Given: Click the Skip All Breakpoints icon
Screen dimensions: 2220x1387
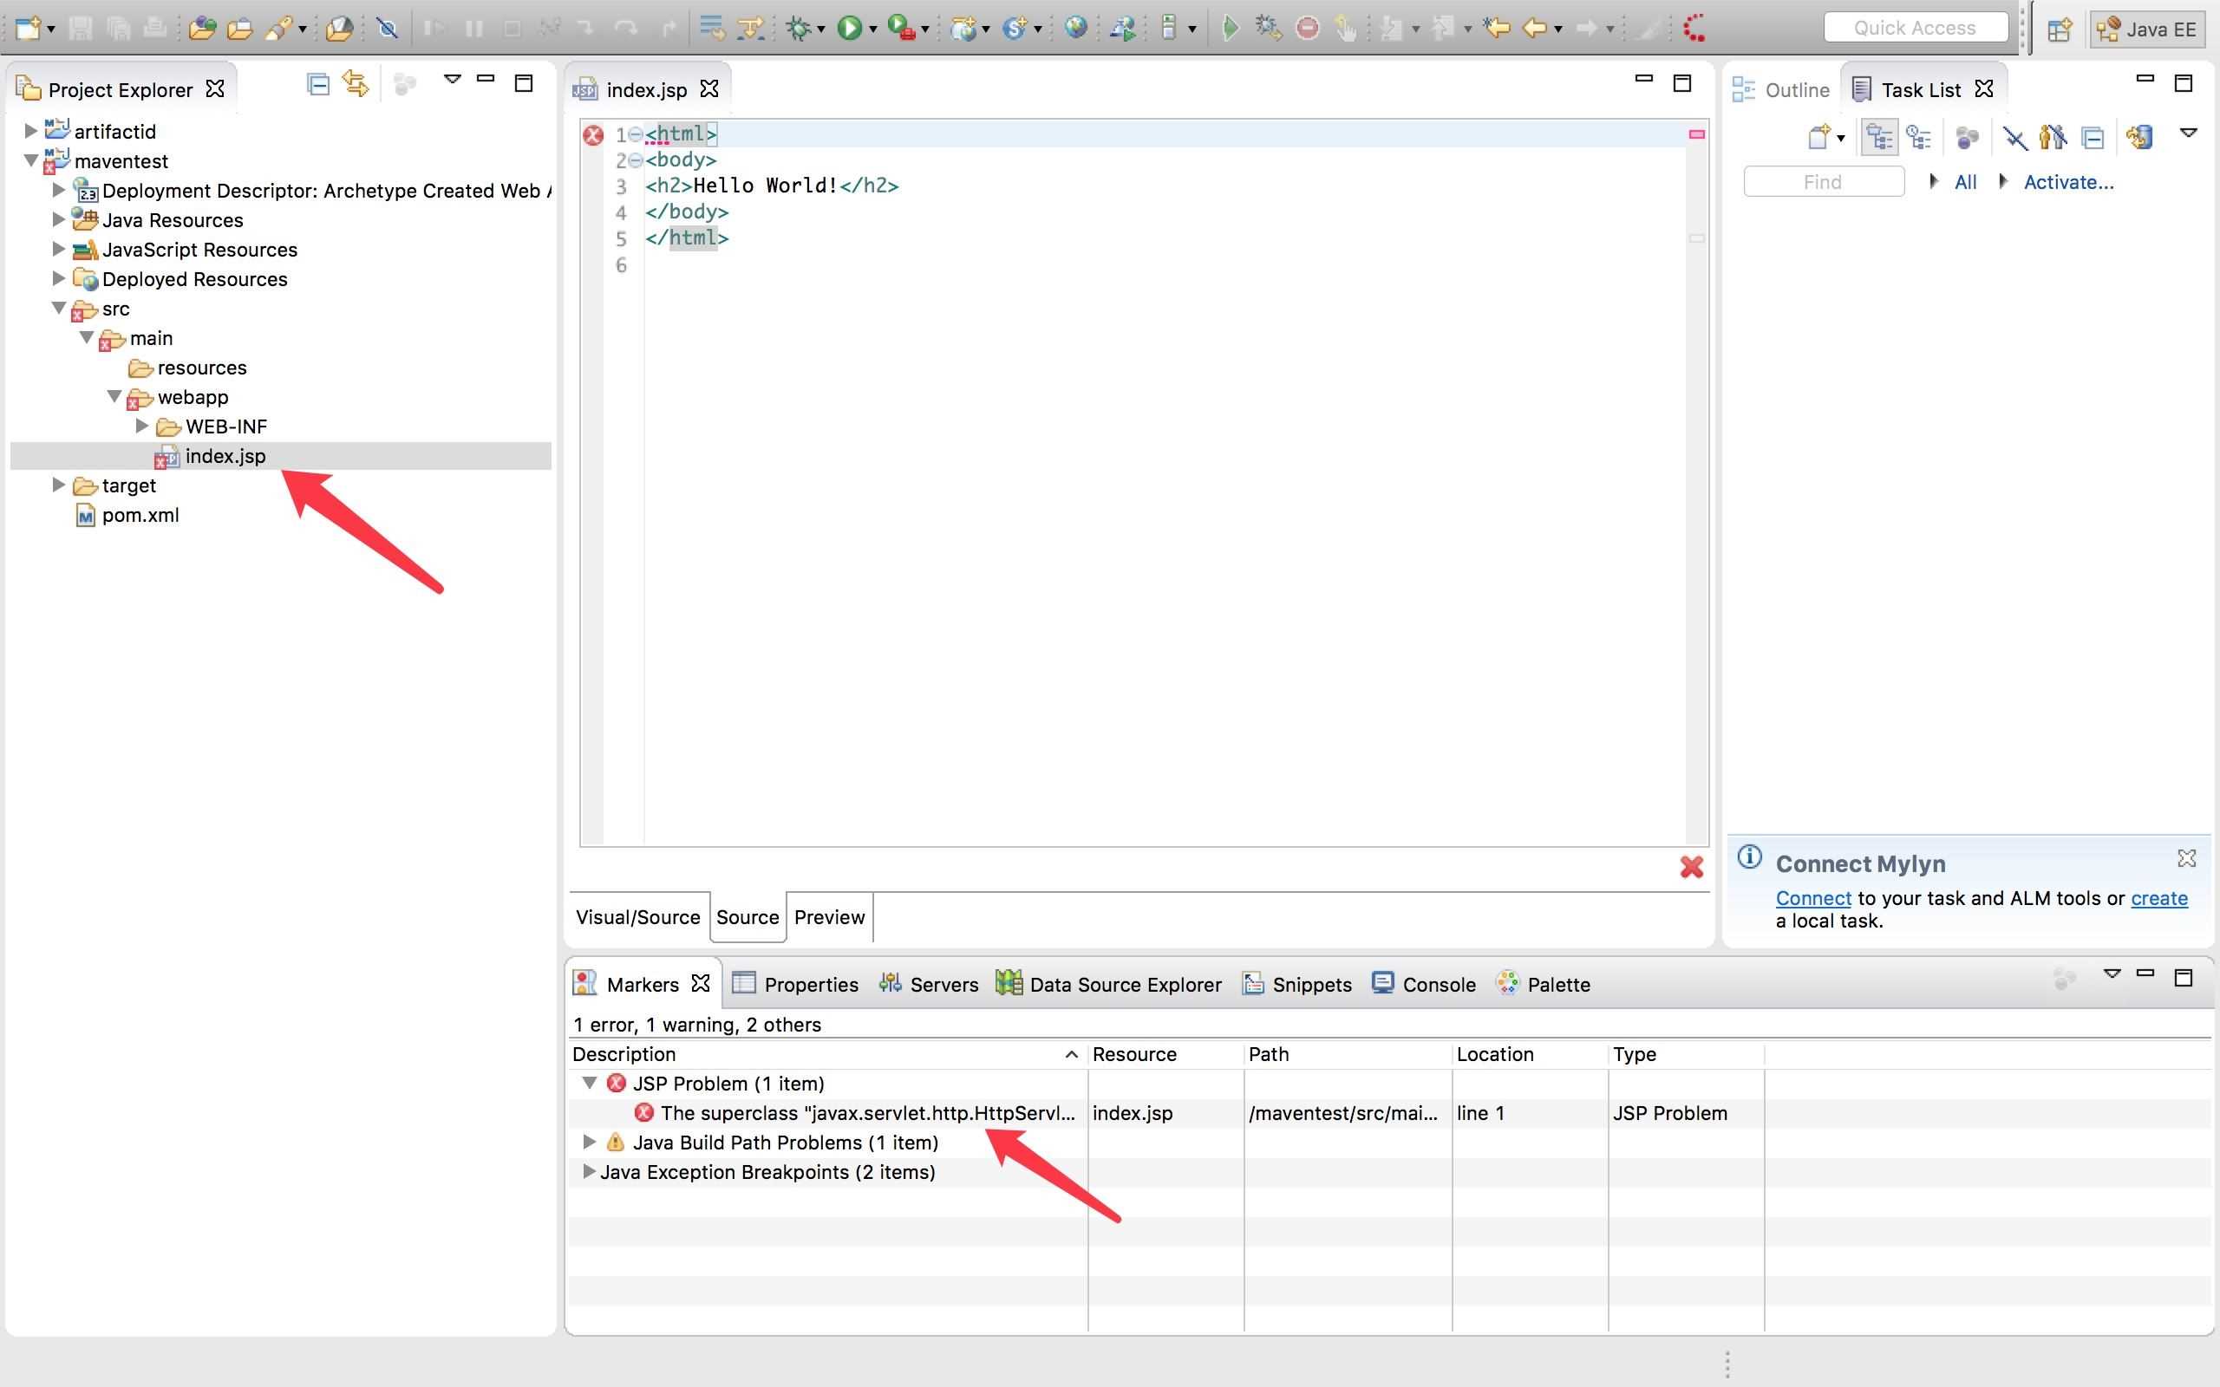Looking at the screenshot, I should pyautogui.click(x=387, y=29).
